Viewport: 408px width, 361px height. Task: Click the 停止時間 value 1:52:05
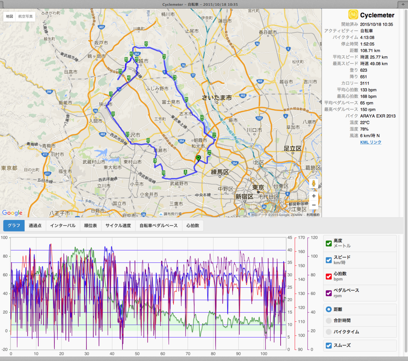coord(367,44)
